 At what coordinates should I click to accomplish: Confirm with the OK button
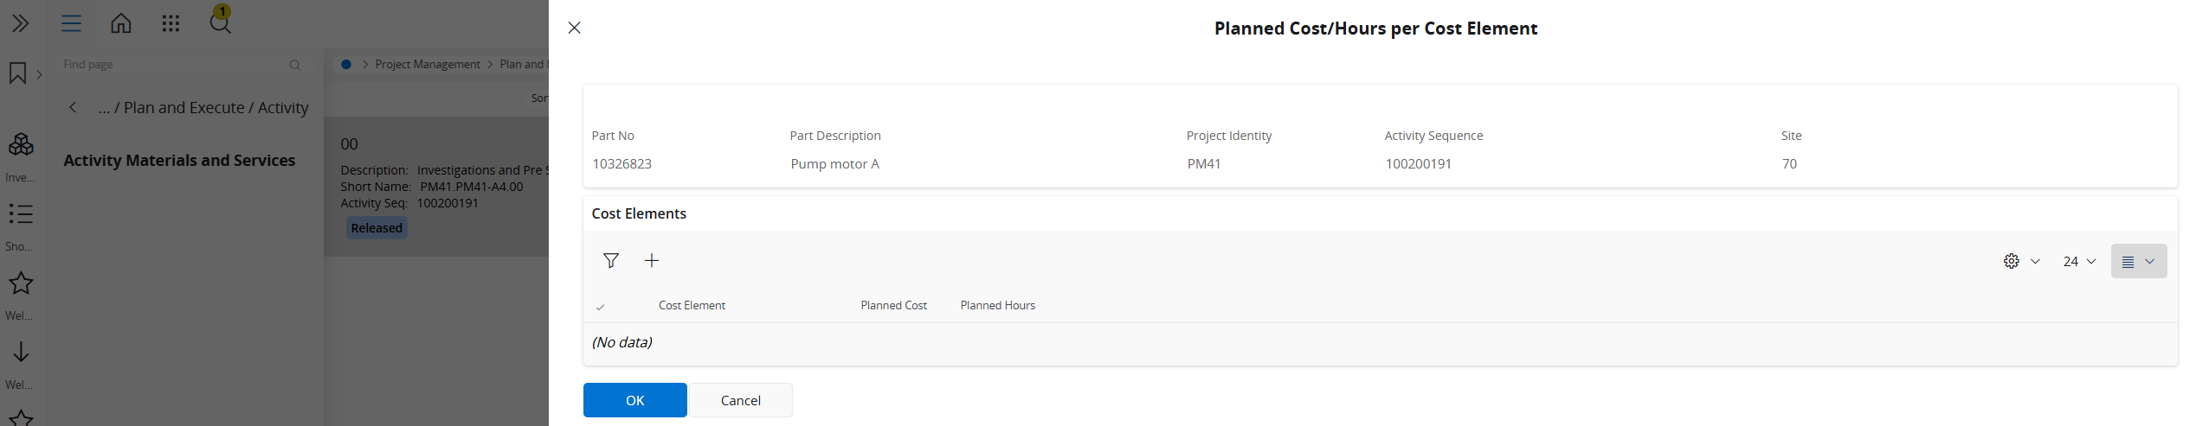click(634, 400)
